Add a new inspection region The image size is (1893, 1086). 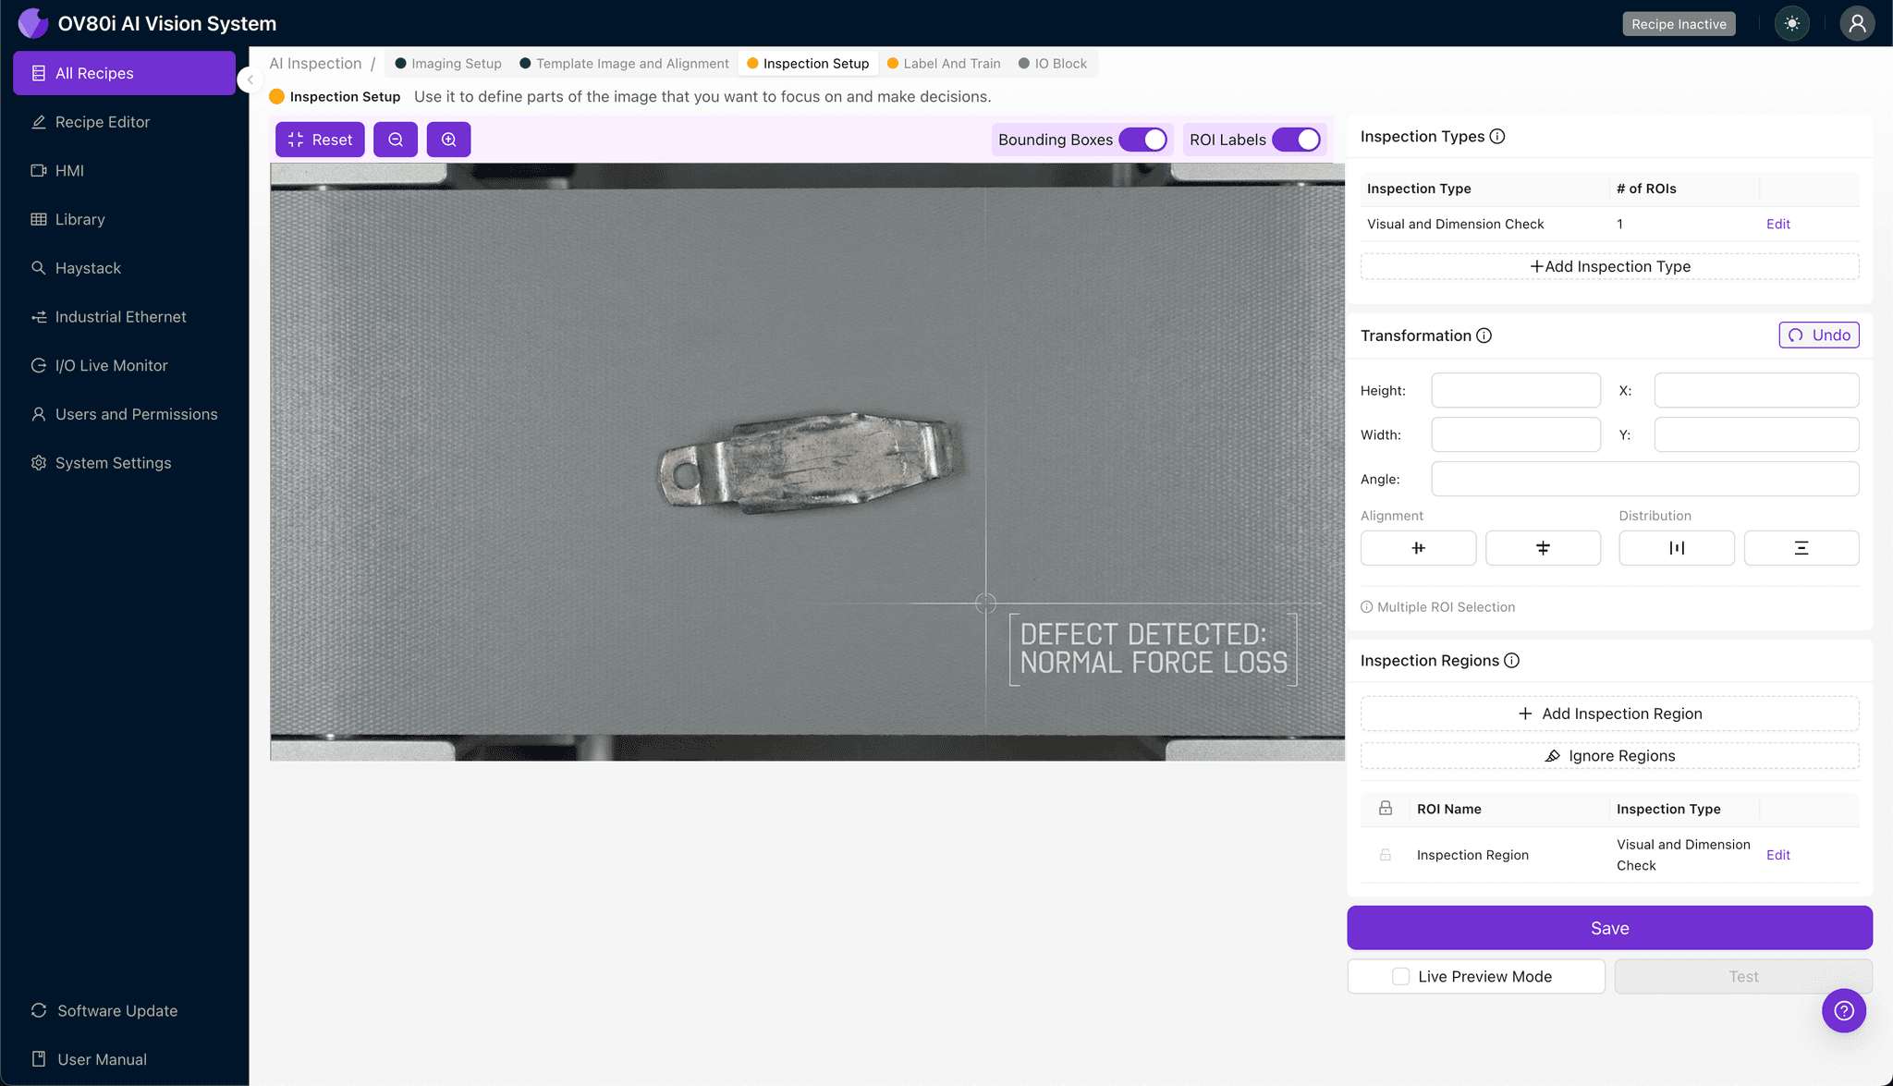tap(1610, 714)
